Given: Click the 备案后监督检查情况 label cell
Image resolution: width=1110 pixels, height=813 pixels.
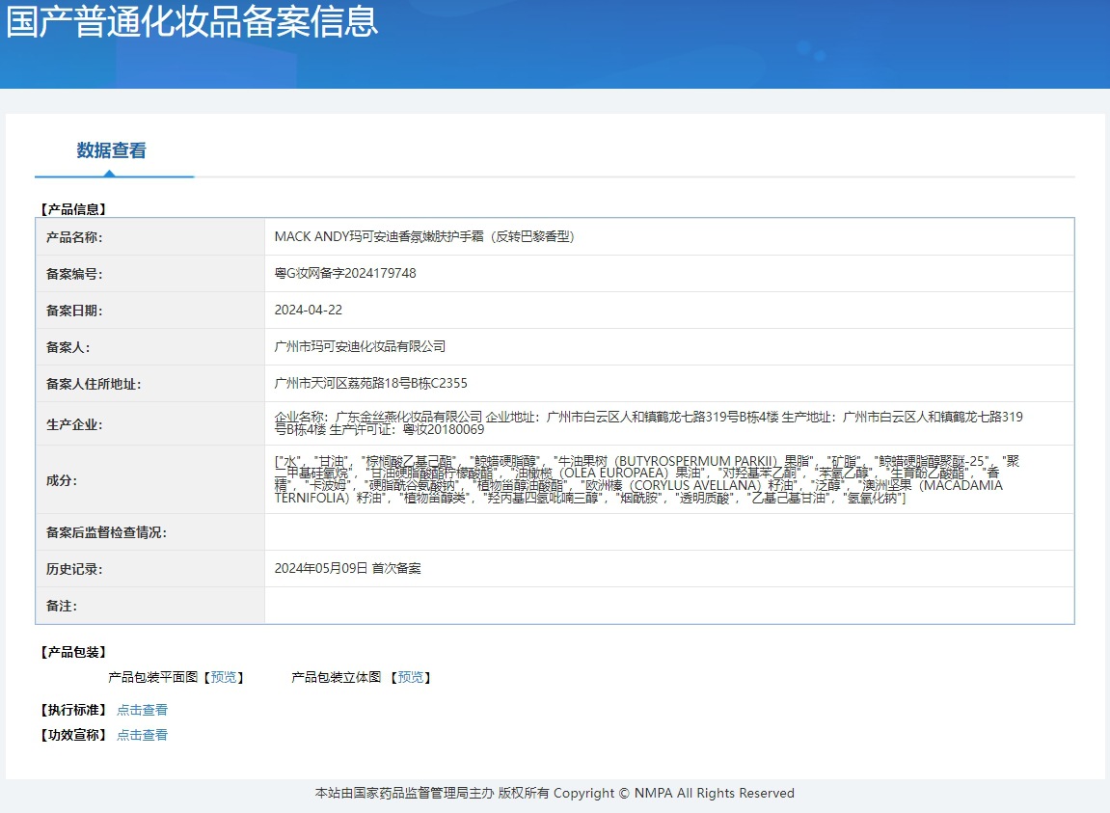Looking at the screenshot, I should 150,532.
